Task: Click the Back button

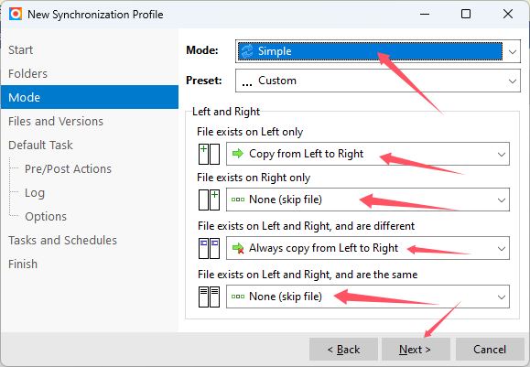Action: pos(343,350)
